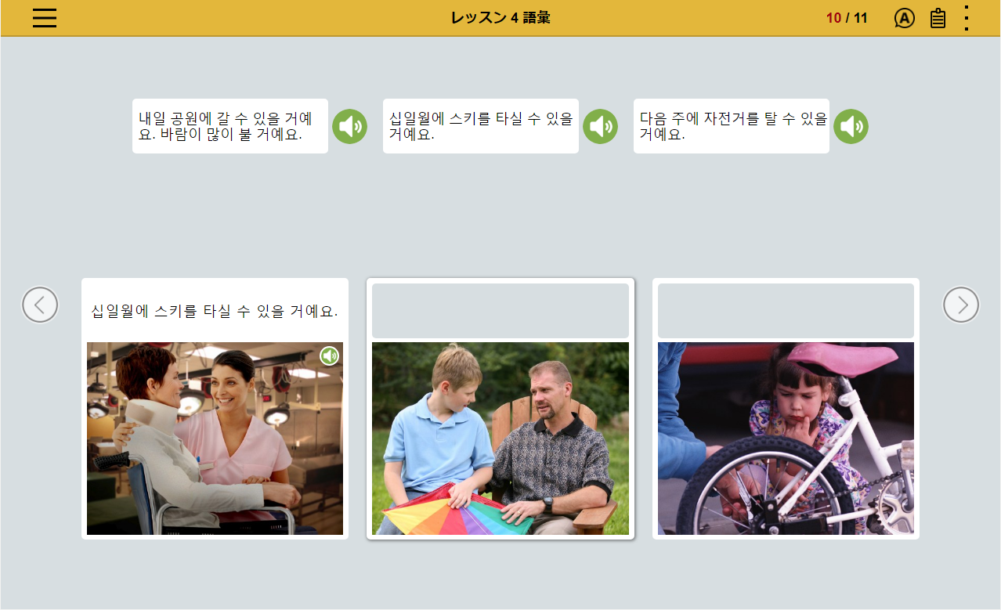Image resolution: width=1001 pixels, height=610 pixels.
Task: Click the 10 / 11 progress counter
Action: pyautogui.click(x=847, y=18)
